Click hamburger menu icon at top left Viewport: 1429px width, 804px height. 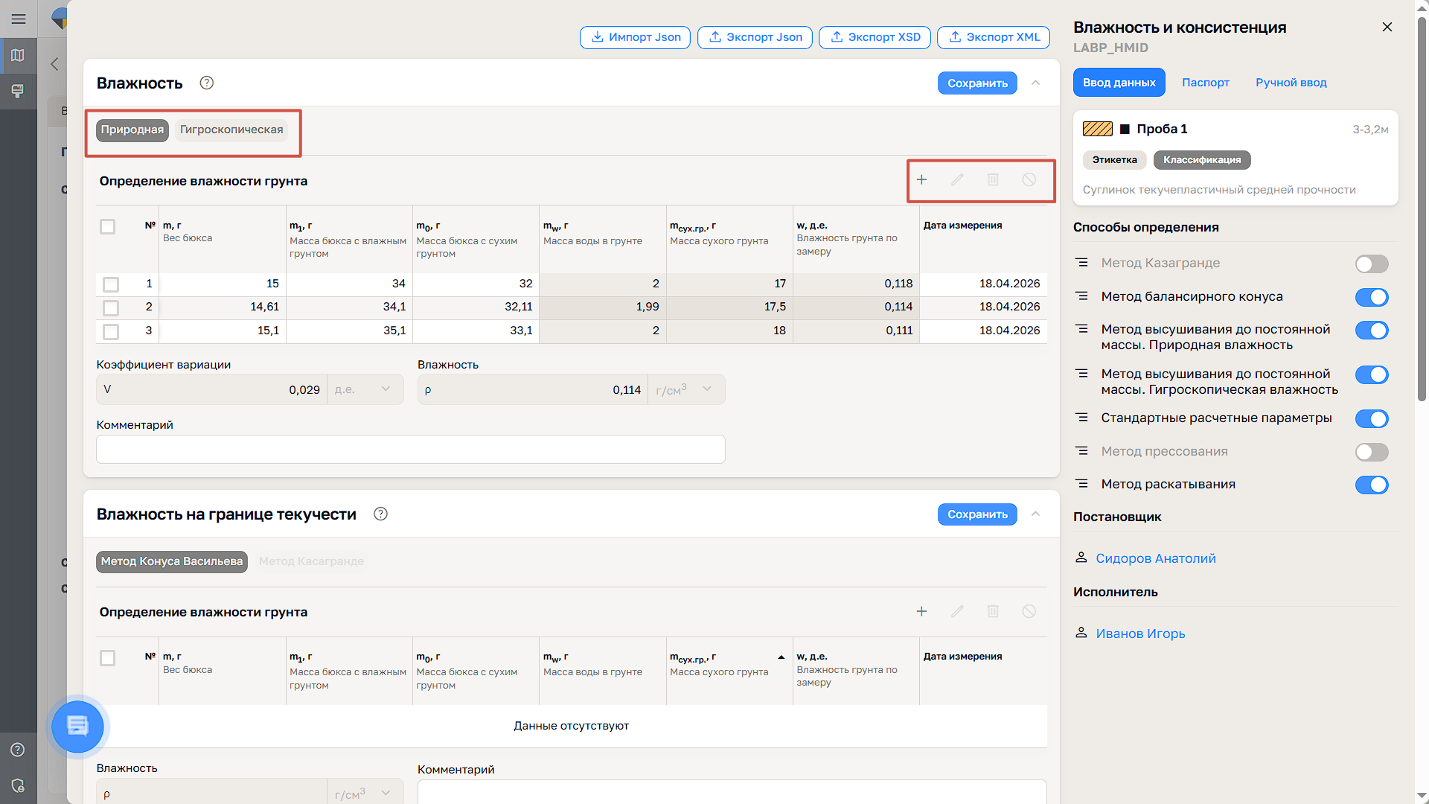(19, 19)
